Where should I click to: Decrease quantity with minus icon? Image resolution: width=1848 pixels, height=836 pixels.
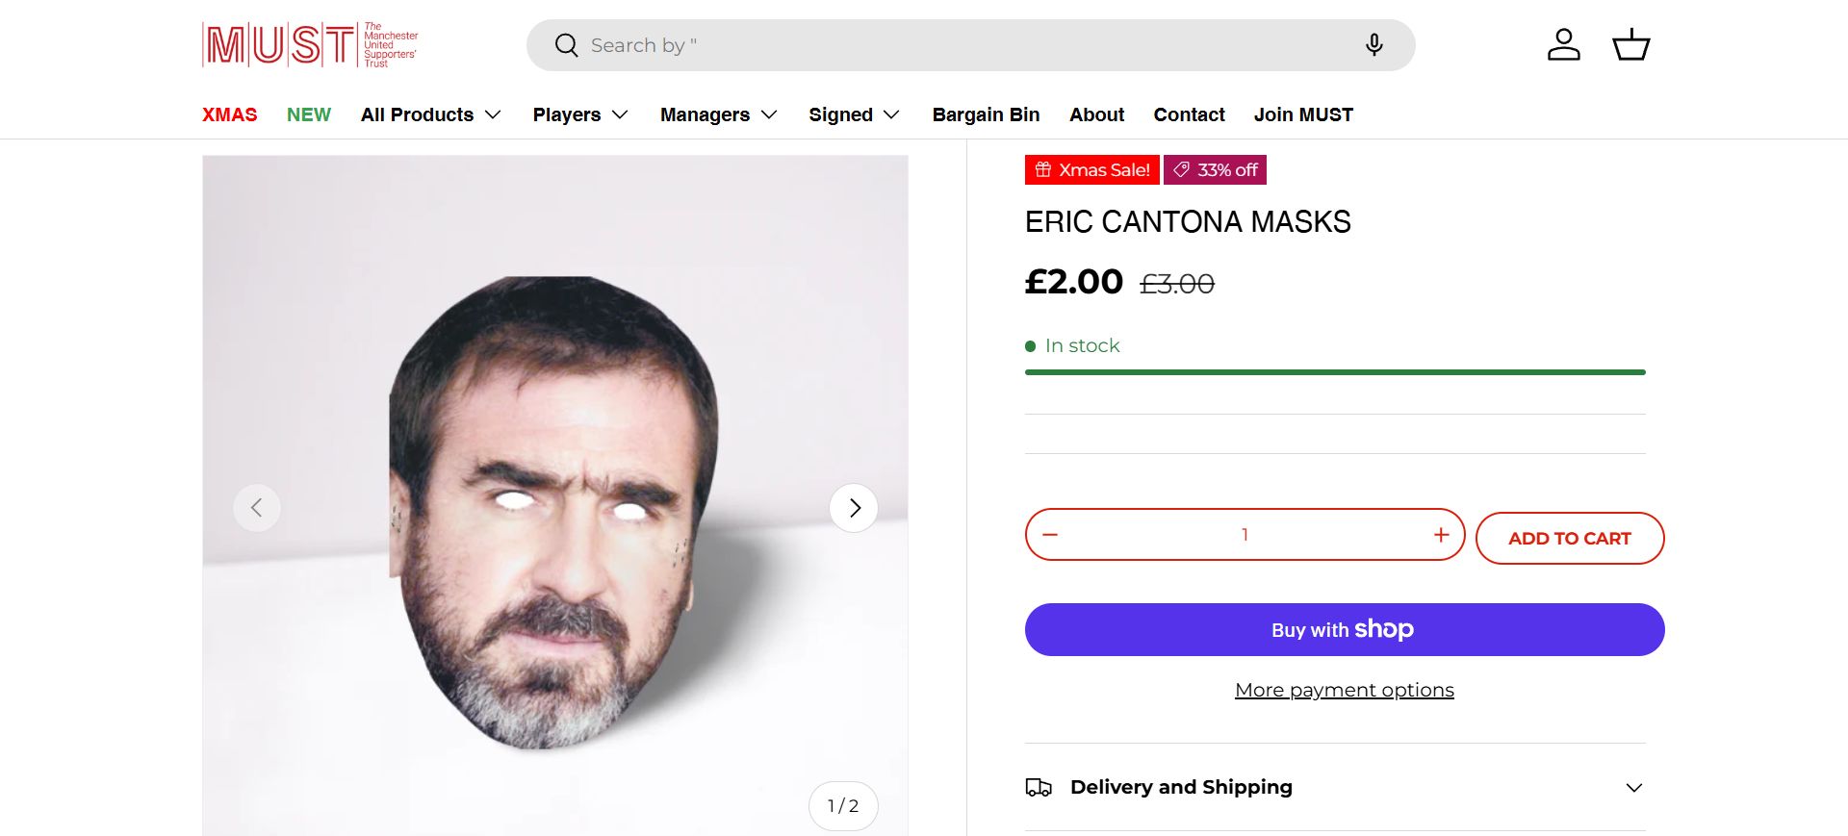point(1050,535)
